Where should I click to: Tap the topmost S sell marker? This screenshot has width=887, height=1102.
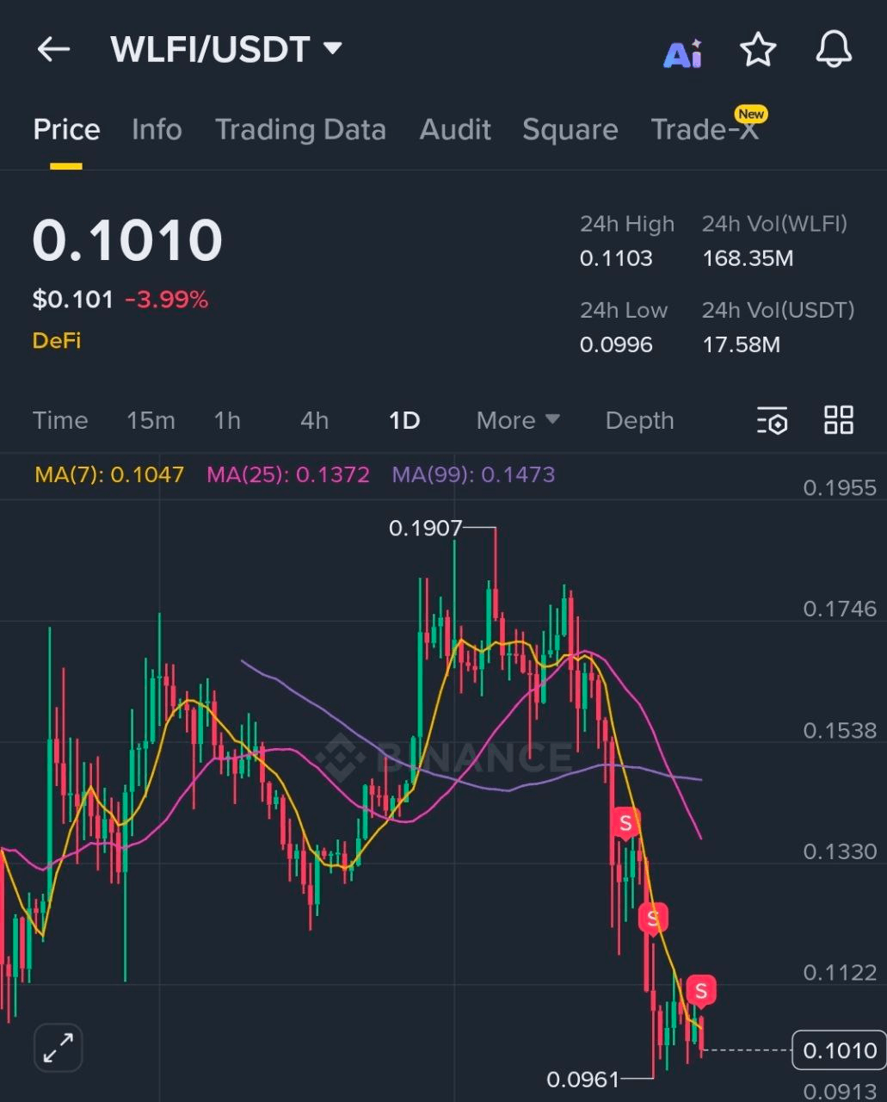(x=625, y=824)
